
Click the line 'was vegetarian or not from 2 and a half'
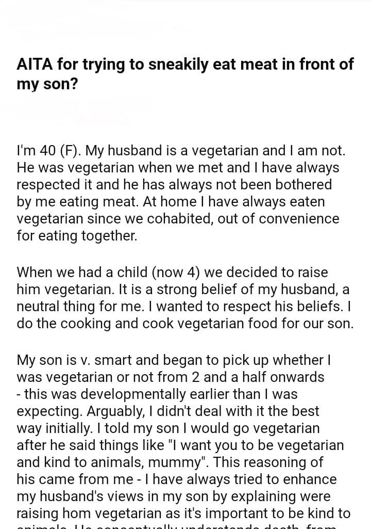coord(171,377)
